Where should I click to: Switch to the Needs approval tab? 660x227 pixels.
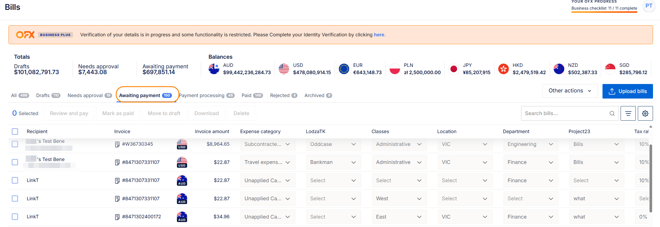point(89,96)
